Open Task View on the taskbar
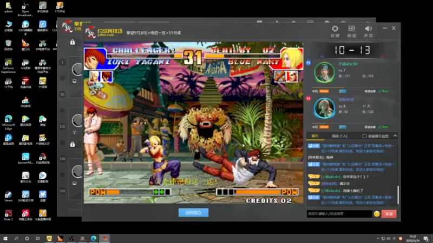The width and height of the screenshot is (433, 243). tap(38, 238)
